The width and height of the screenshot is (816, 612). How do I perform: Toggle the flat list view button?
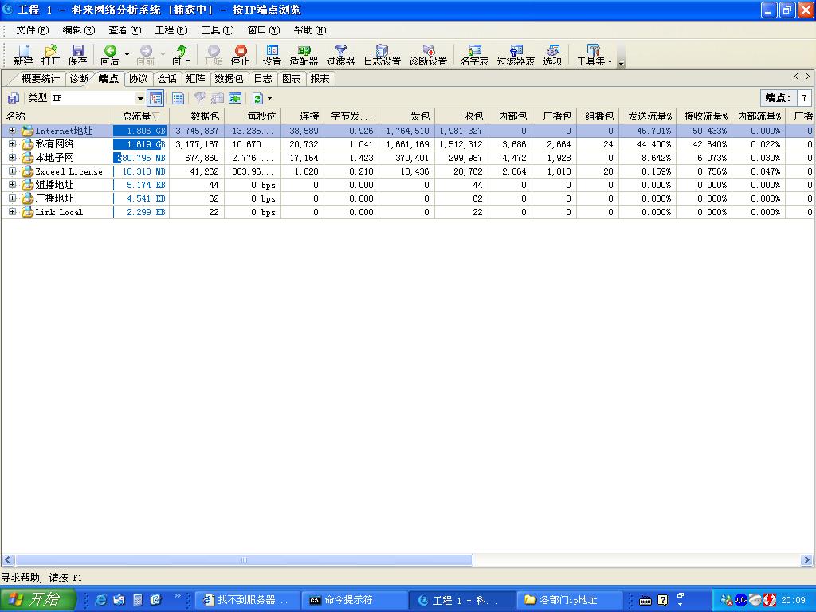(x=178, y=98)
